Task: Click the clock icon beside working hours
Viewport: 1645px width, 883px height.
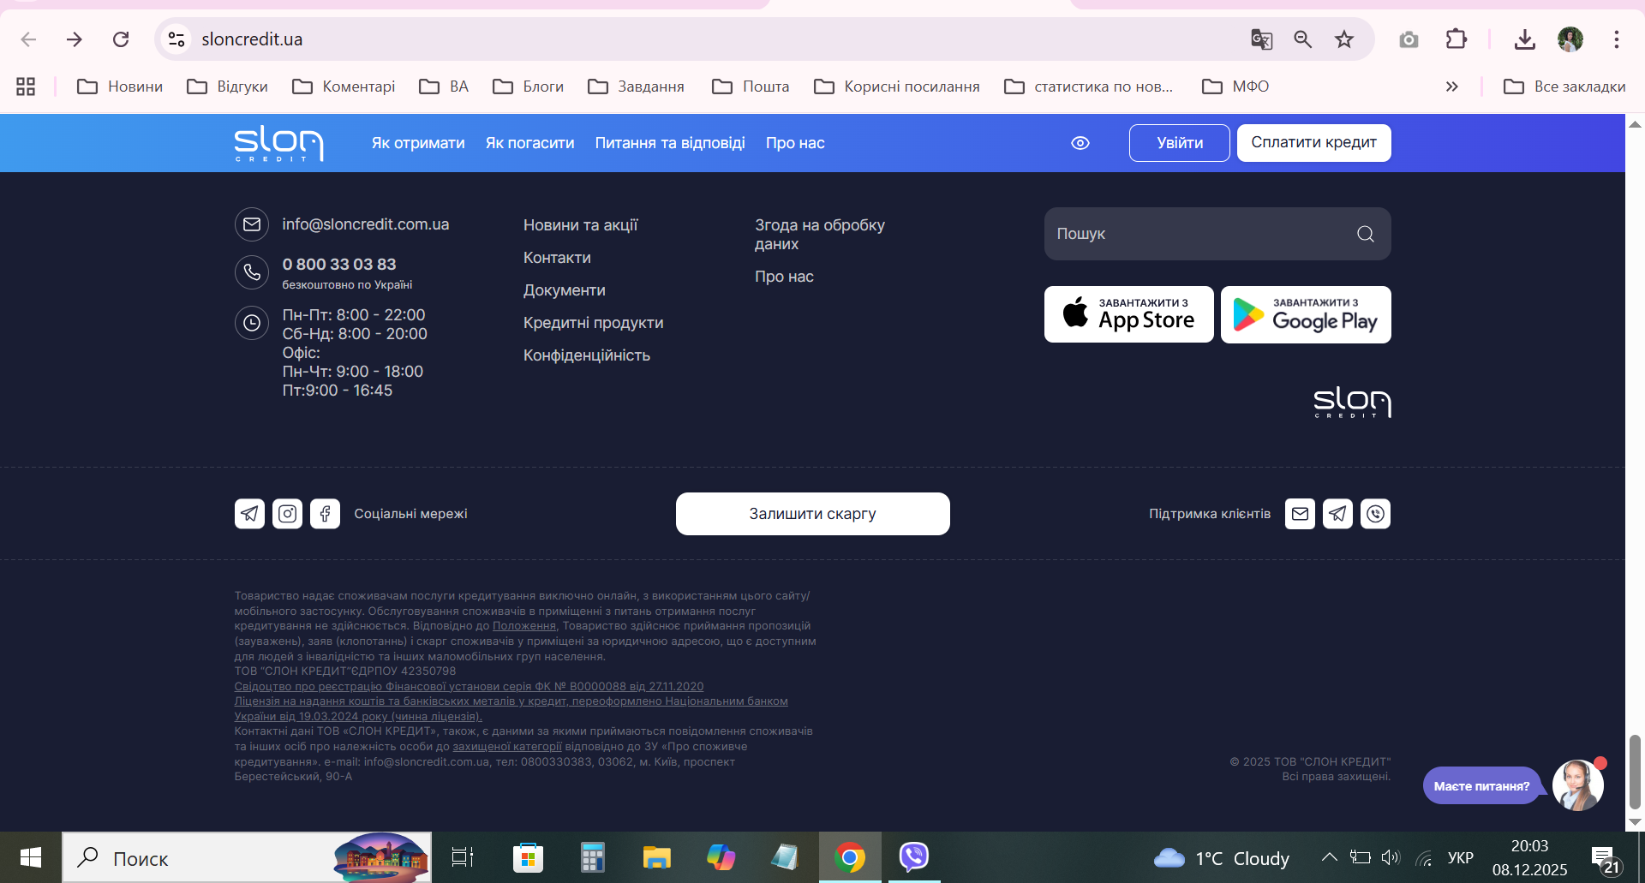Action: pyautogui.click(x=252, y=323)
